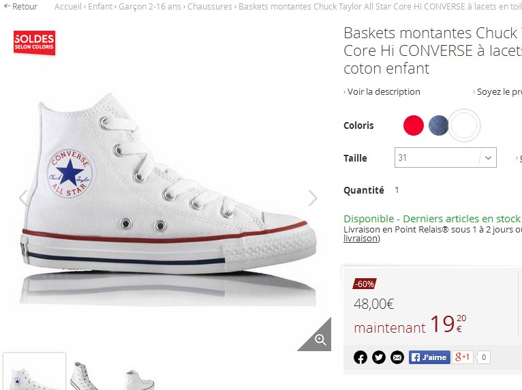Click the magnifier zoom icon on product image

pyautogui.click(x=319, y=339)
